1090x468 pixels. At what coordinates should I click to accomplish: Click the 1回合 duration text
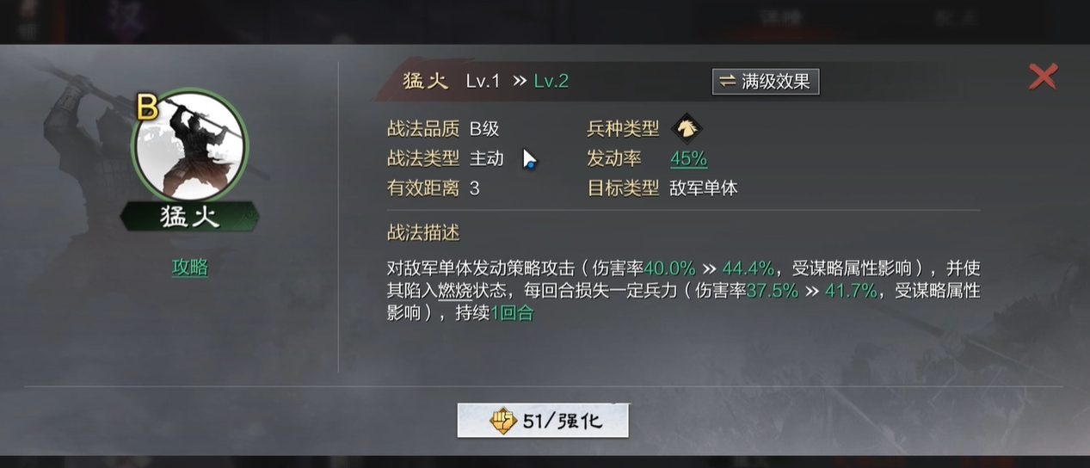tap(512, 313)
